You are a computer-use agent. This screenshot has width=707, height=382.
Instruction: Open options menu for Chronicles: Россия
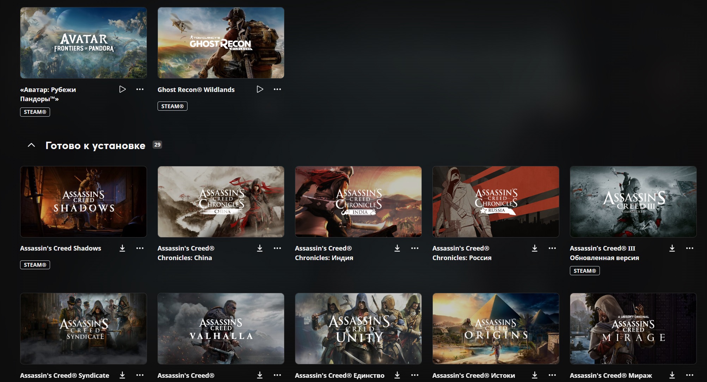pyautogui.click(x=552, y=248)
